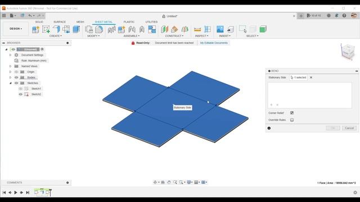Open the DESIGN workspace dropdown
This screenshot has width=360, height=202.
click(16, 29)
